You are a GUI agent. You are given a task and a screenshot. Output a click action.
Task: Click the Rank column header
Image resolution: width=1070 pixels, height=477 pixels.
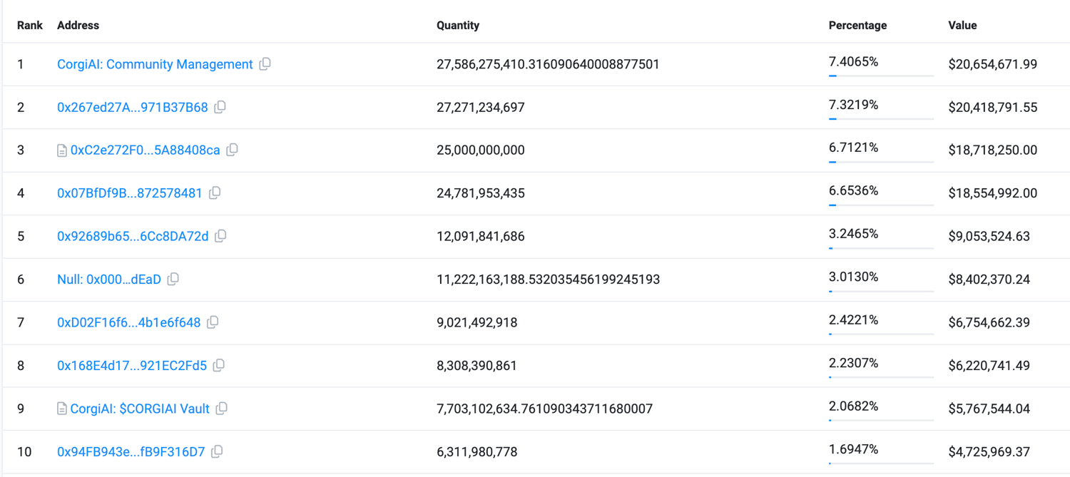point(30,25)
